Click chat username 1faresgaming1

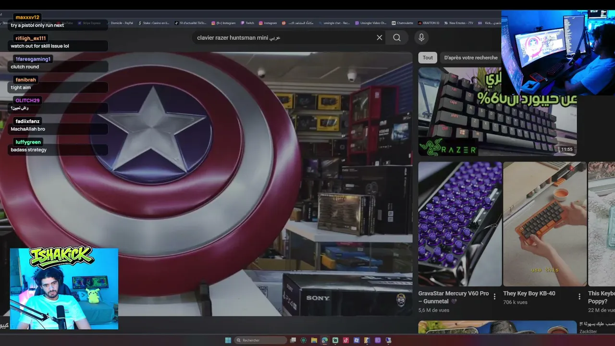(33, 59)
